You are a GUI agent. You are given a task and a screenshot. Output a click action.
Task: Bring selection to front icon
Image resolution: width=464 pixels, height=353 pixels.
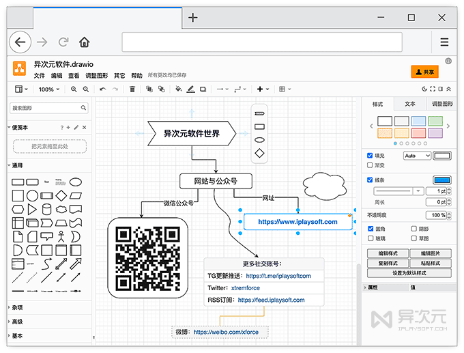click(149, 89)
